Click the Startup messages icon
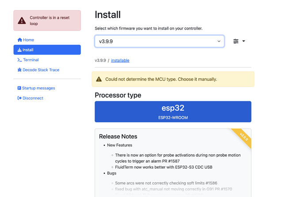 pyautogui.click(x=19, y=88)
